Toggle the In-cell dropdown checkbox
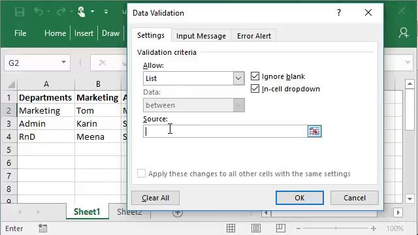 coord(255,89)
